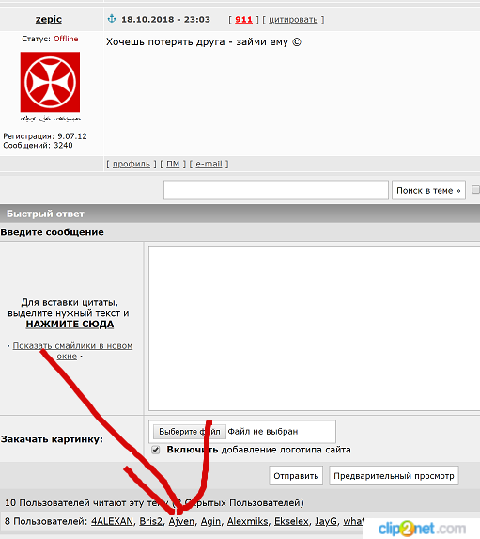
Task: Focus the topic search text field
Action: [x=276, y=190]
